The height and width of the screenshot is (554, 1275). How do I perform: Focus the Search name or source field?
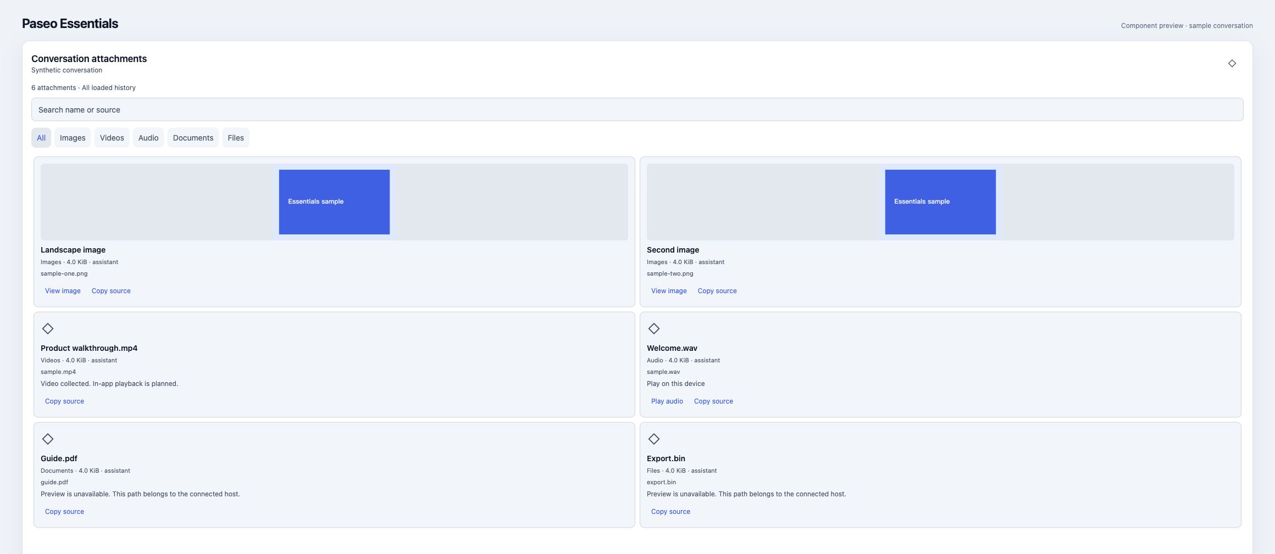tap(637, 110)
